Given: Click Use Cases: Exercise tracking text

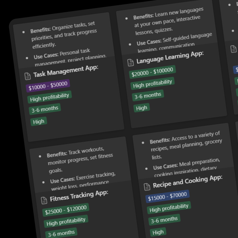Looking at the screenshot, I should (83, 181).
